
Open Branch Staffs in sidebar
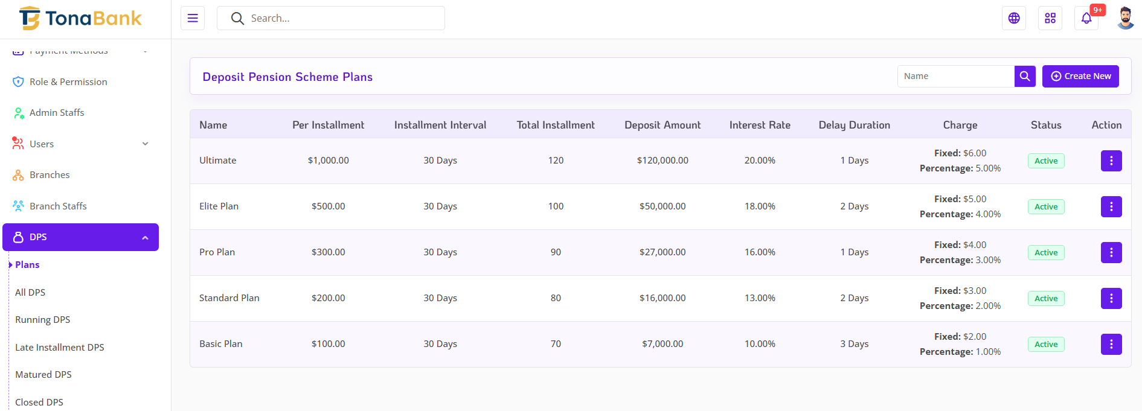click(58, 206)
